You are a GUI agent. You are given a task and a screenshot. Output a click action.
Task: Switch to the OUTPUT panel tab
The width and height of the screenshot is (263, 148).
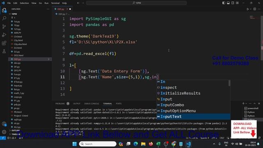(x=77, y=104)
